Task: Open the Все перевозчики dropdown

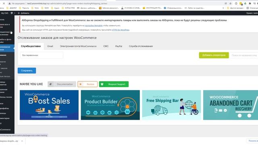Action: [42, 55]
